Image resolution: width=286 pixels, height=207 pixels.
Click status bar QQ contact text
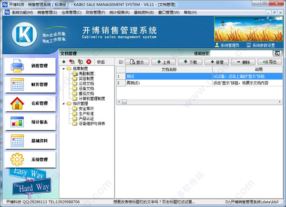pos(43,202)
